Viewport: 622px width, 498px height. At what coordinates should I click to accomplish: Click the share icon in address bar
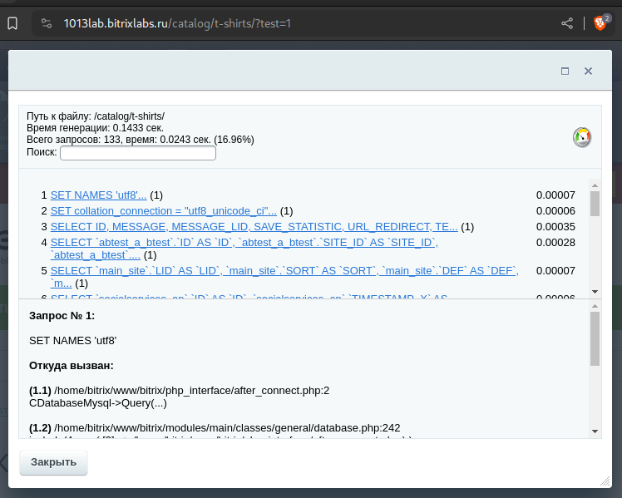click(x=567, y=23)
